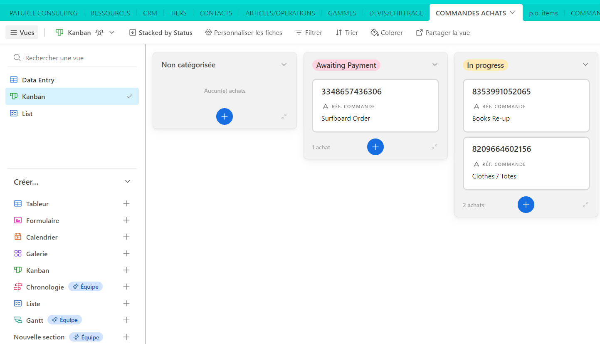600x344 pixels.
Task: Click the Galerie icon under Créer
Action: coord(17,253)
